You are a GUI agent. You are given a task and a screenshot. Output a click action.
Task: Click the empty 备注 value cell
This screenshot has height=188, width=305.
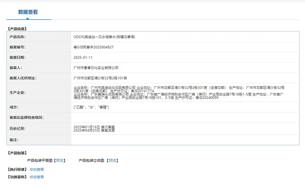(185, 140)
